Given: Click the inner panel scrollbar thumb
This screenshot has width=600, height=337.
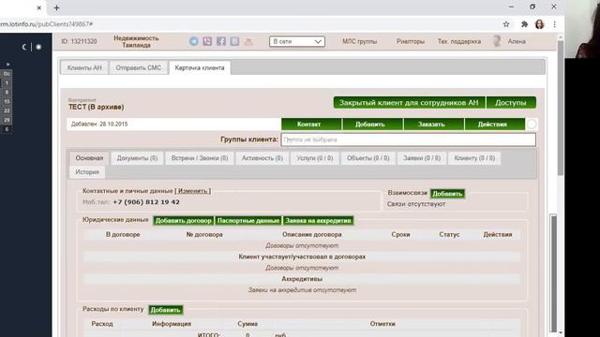Looking at the screenshot, I should coord(553,273).
